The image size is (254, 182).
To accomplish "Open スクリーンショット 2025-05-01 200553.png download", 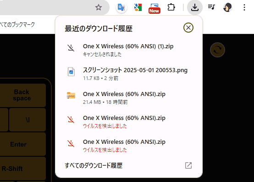I will (129, 74).
